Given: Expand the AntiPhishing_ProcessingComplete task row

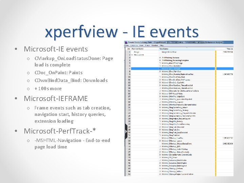Looking at the screenshot, I should [x=160, y=60].
